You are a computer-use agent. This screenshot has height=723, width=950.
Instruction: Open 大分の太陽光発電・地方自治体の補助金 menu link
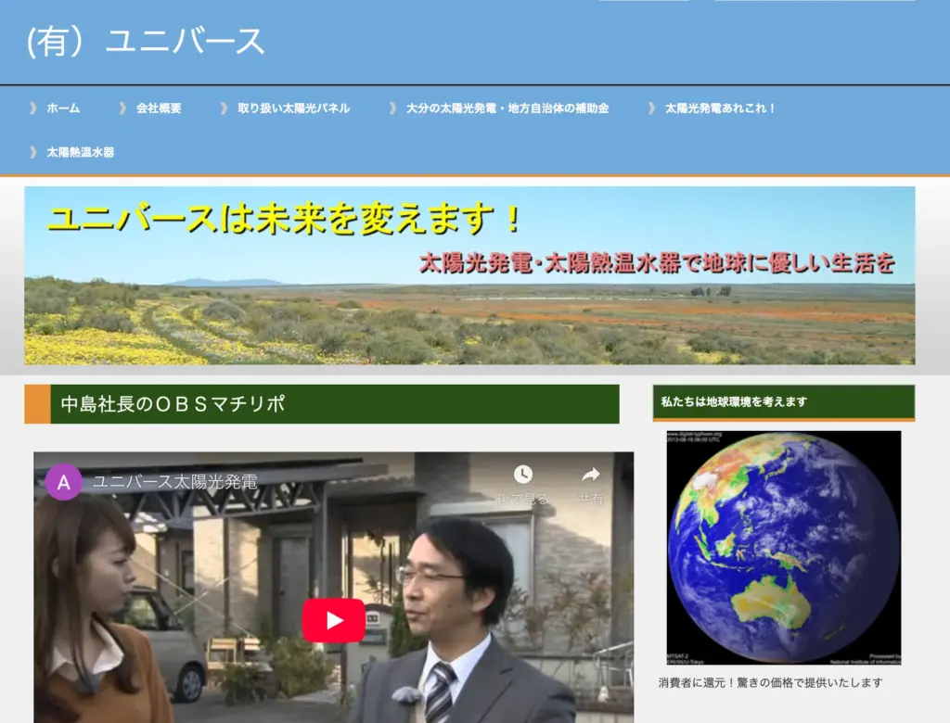tap(507, 108)
